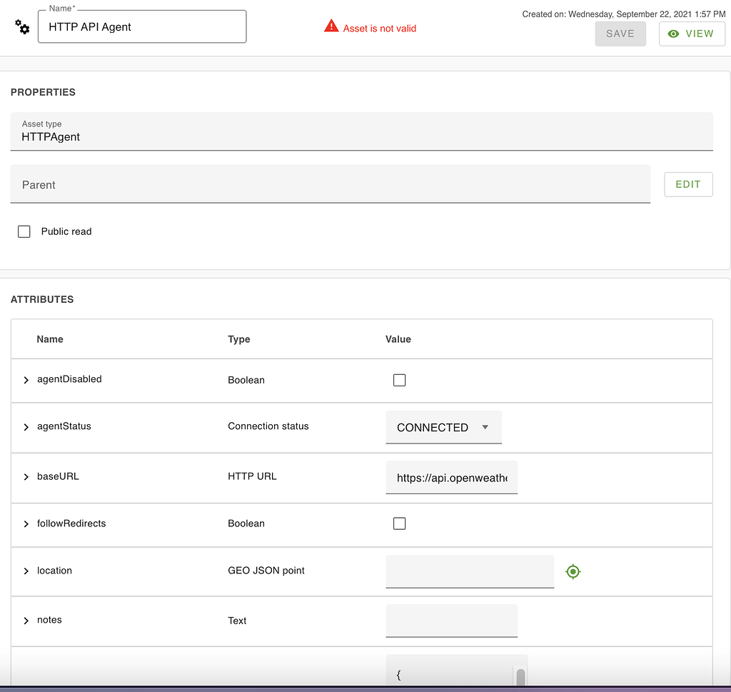Viewport: 731px width, 692px height.
Task: Click the SAVE button
Action: 620,34
